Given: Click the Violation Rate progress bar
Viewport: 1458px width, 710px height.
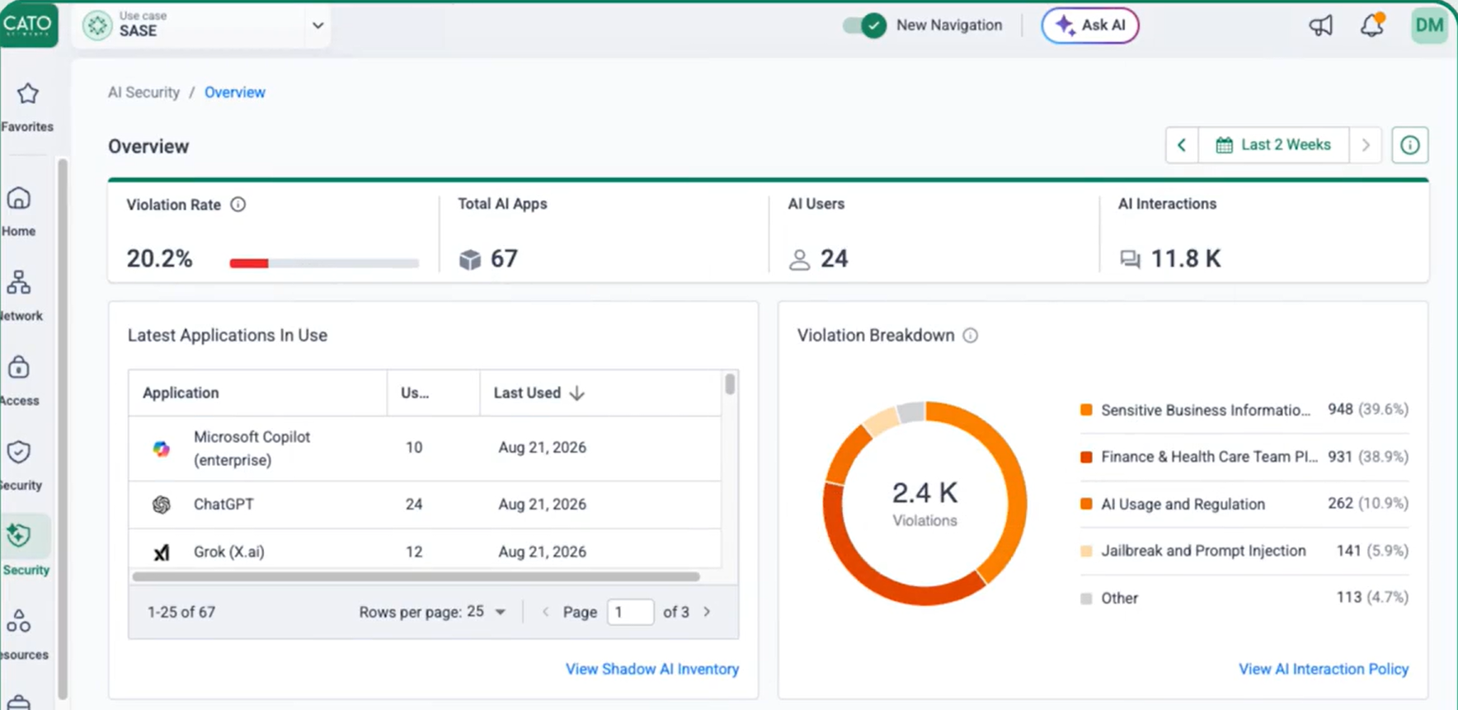Looking at the screenshot, I should [x=324, y=263].
